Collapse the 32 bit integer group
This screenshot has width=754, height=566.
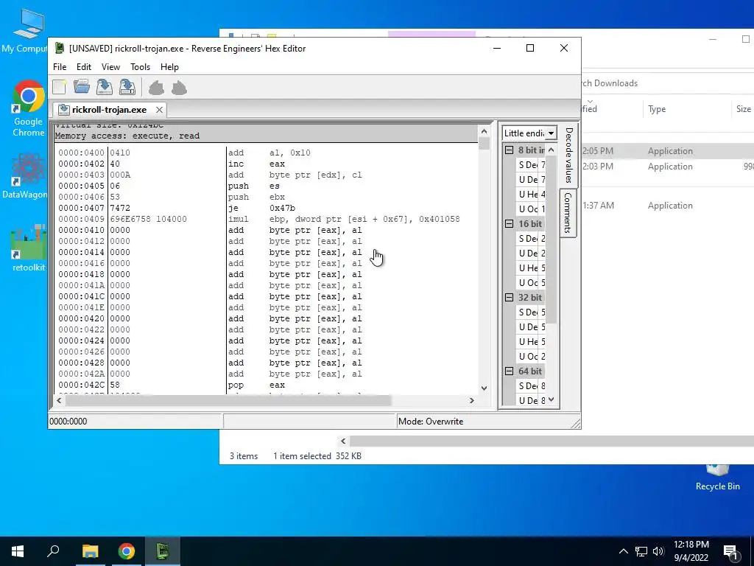coord(510,298)
